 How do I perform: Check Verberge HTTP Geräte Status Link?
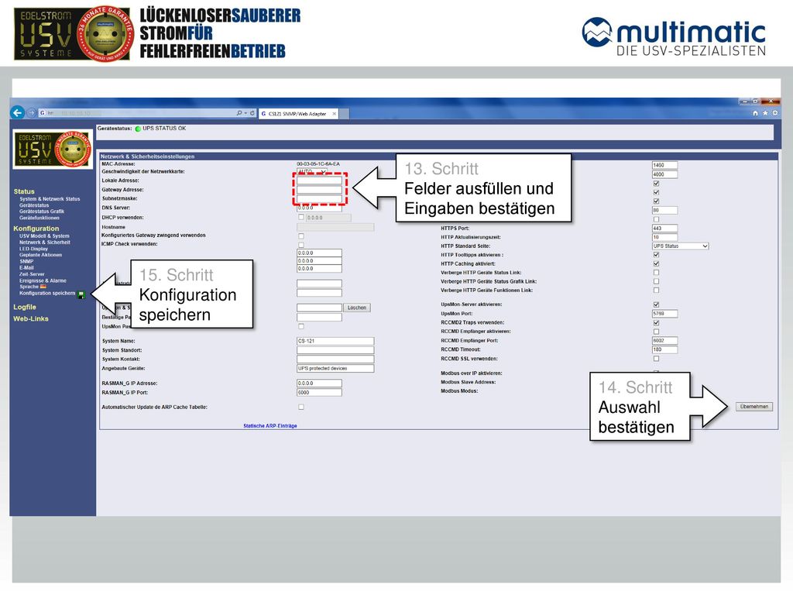(656, 273)
